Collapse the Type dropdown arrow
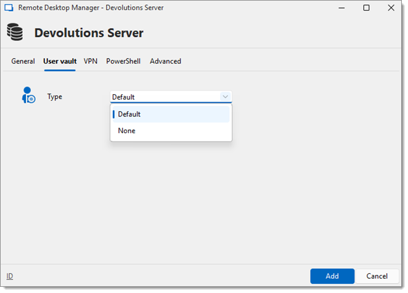 [x=226, y=97]
